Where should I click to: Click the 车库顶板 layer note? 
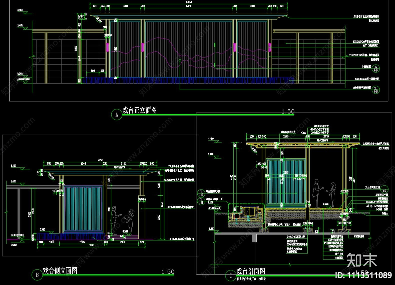pyautogui.click(x=339, y=258)
